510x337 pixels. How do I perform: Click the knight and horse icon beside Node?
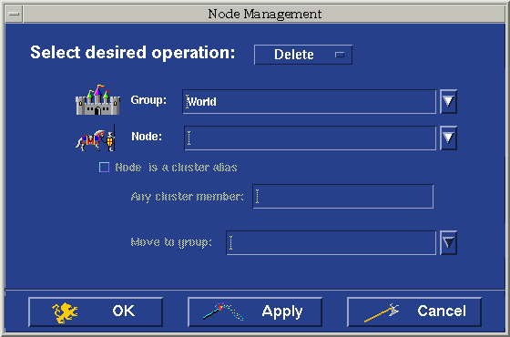[96, 138]
